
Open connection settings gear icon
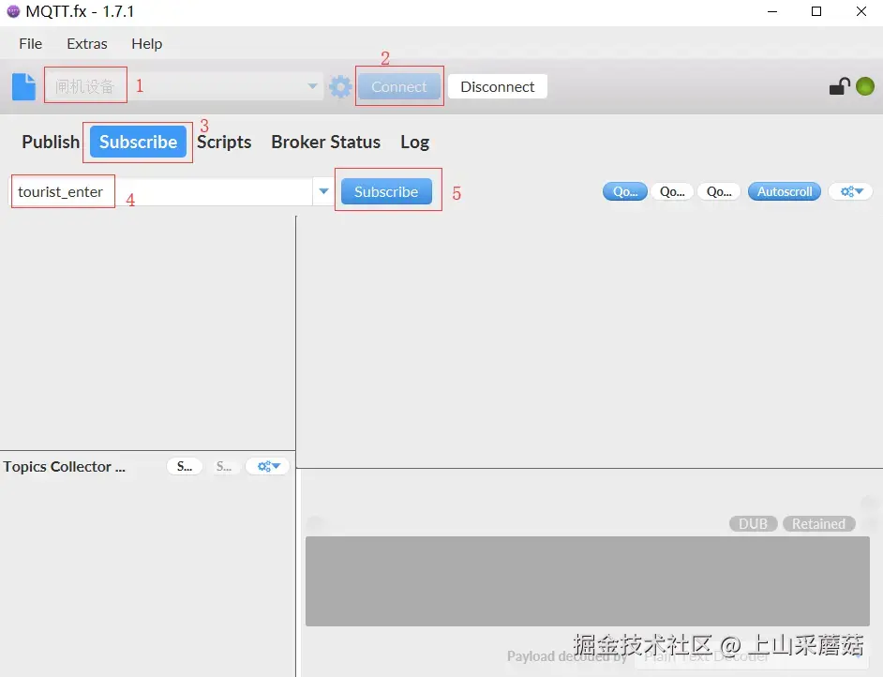[340, 87]
